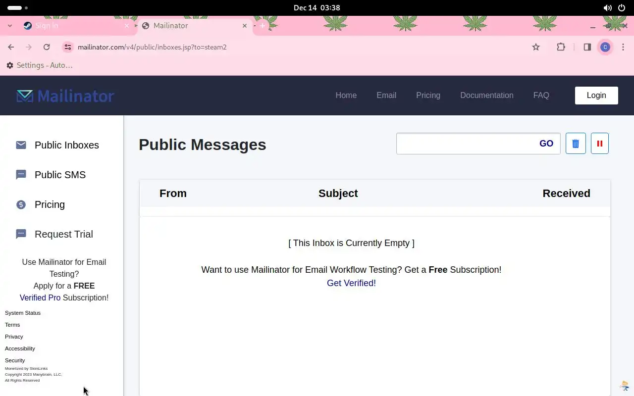The height and width of the screenshot is (396, 634).
Task: Click the From column header
Action: (173, 194)
